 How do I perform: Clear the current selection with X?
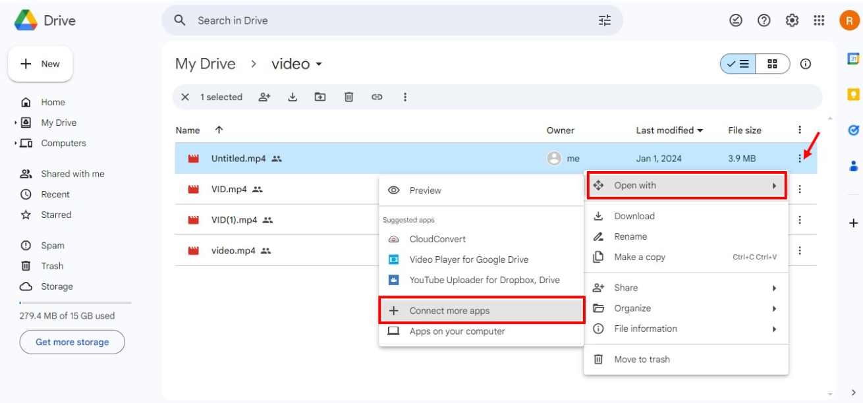click(185, 97)
